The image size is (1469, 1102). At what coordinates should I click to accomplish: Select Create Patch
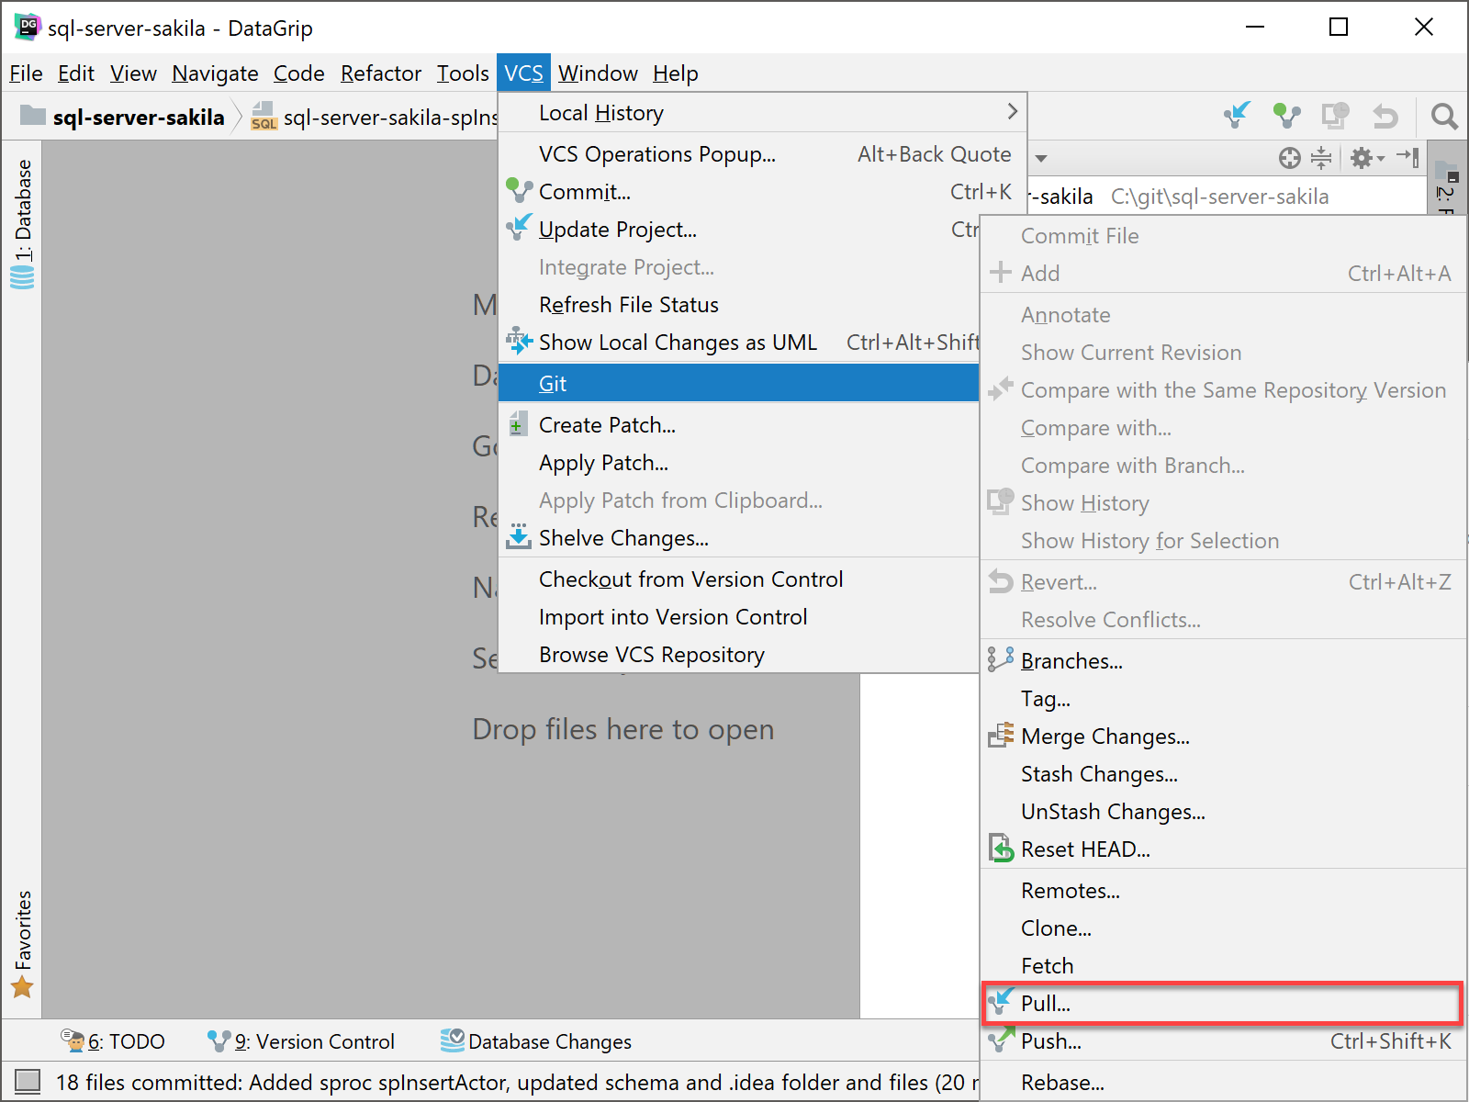[x=740, y=425]
